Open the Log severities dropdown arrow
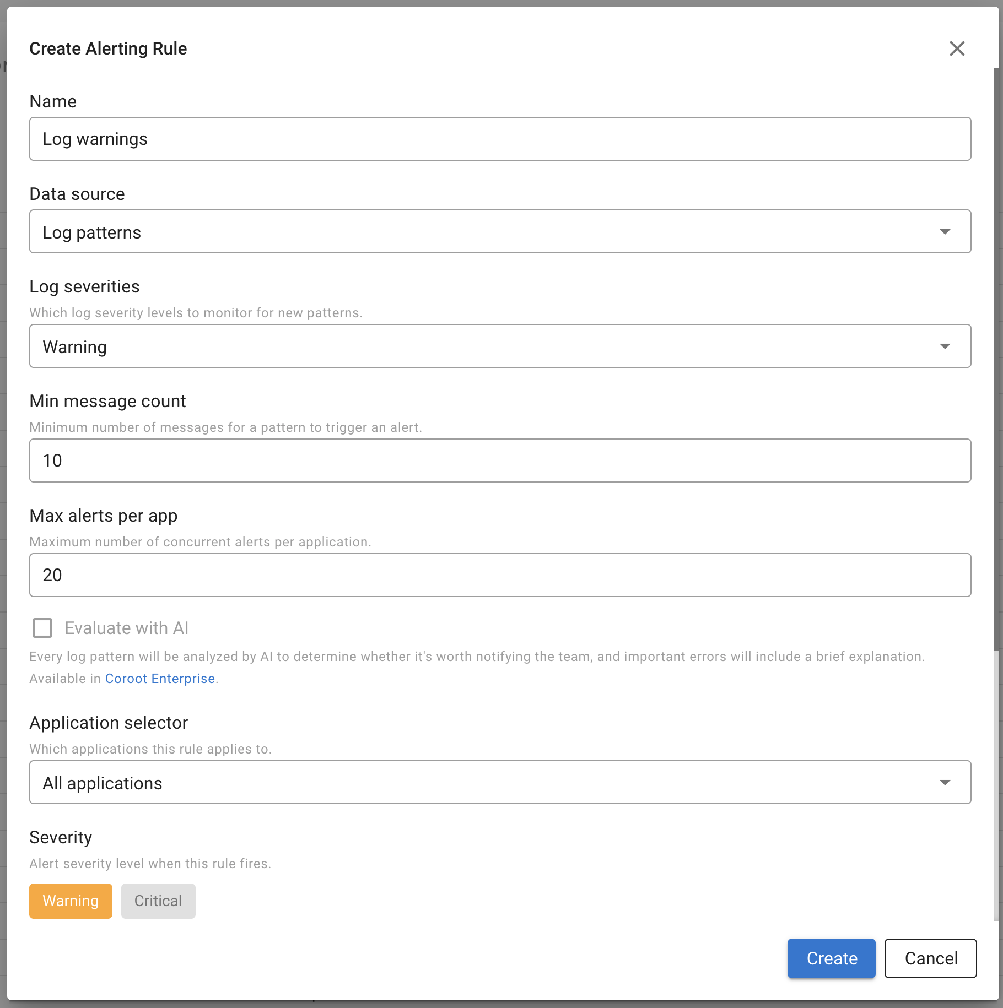 pos(945,346)
